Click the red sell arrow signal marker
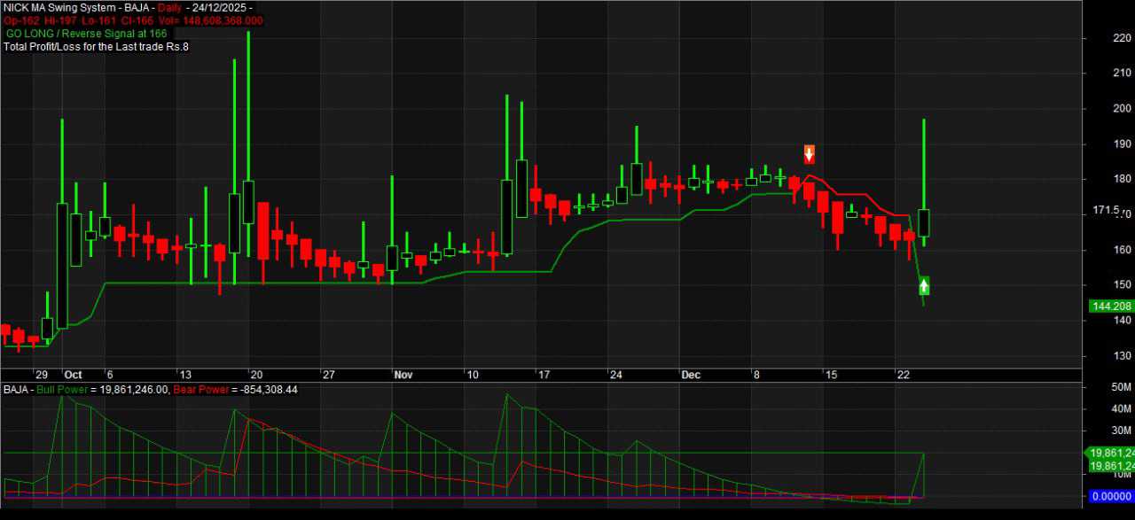This screenshot has width=1135, height=520. click(x=809, y=154)
